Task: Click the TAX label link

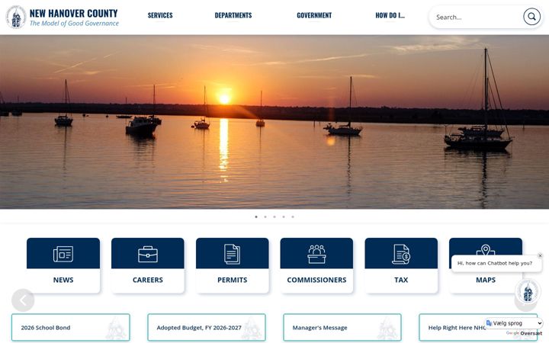Action: pos(401,280)
